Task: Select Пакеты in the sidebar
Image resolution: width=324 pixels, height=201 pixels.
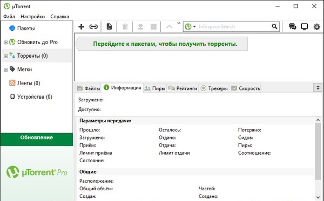Action: pyautogui.click(x=26, y=28)
